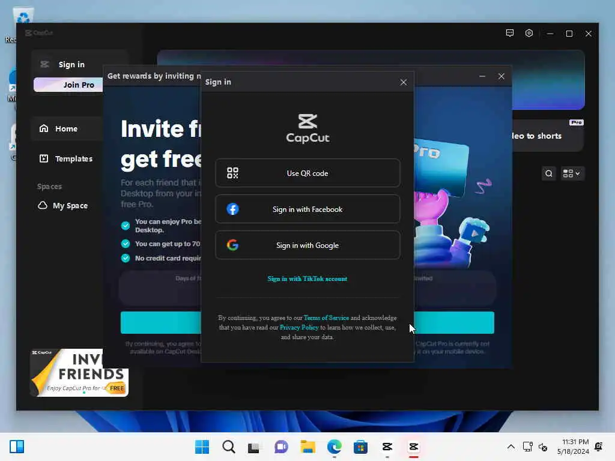Click the network icon in system tray
615x461 pixels.
point(527,447)
